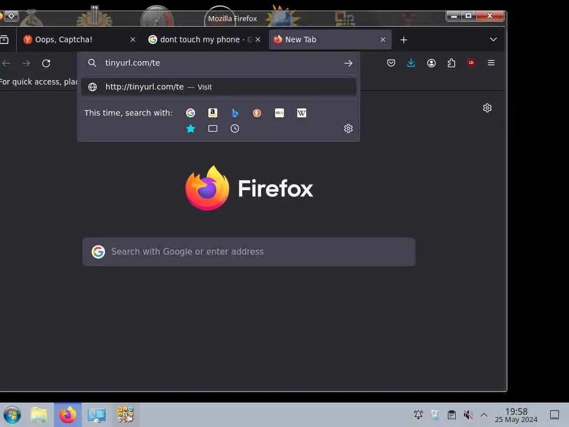Search bookmarks using the star icon
The height and width of the screenshot is (427, 569).
[191, 128]
